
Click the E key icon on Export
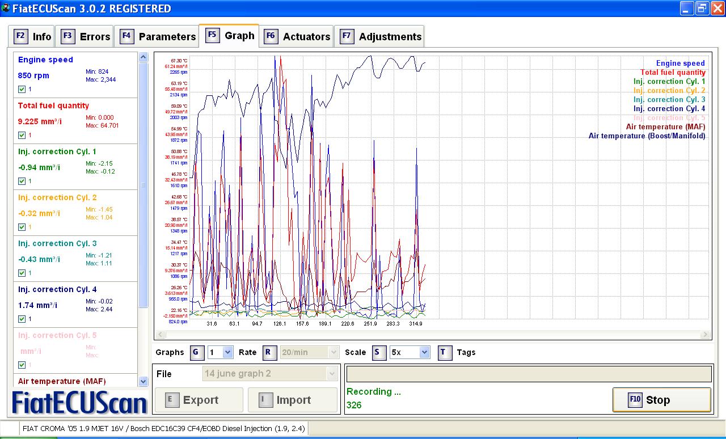pos(172,400)
